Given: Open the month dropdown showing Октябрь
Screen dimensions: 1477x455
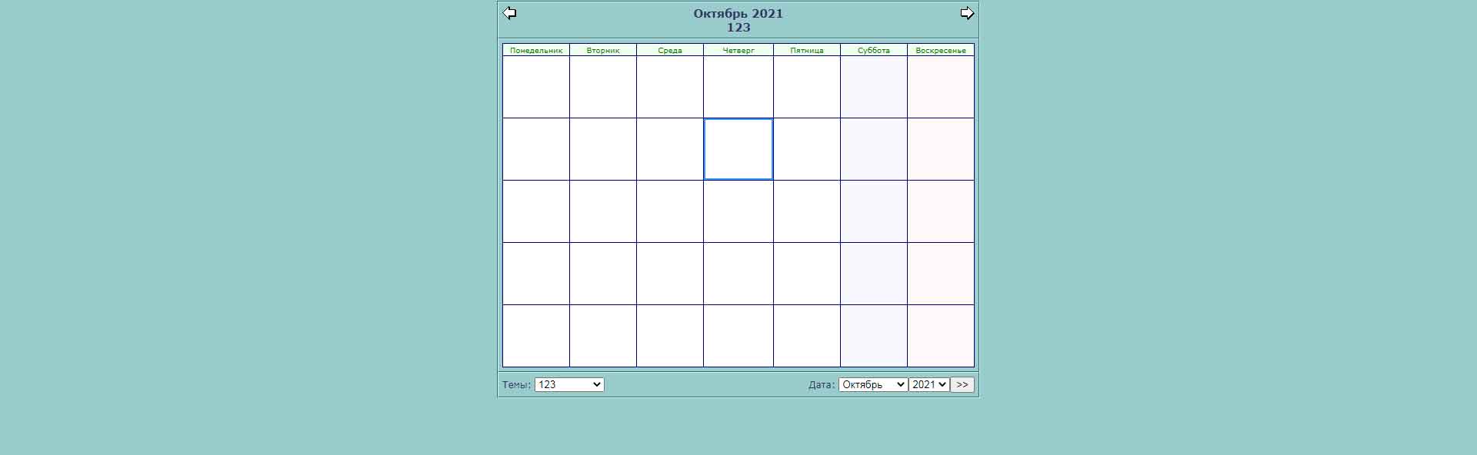Looking at the screenshot, I should pos(873,384).
